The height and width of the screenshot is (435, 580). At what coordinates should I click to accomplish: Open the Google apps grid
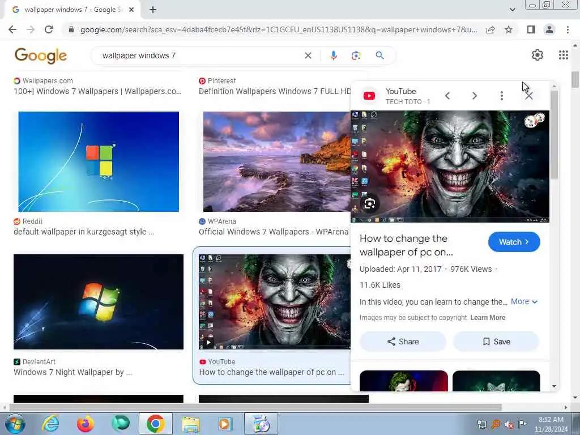coord(564,55)
